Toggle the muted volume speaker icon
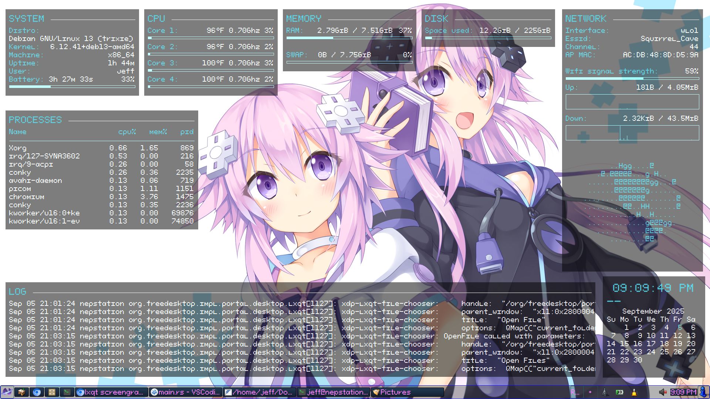The height and width of the screenshot is (399, 710). (663, 392)
